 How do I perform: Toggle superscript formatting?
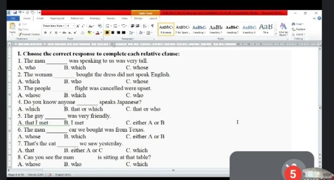pos(75,33)
